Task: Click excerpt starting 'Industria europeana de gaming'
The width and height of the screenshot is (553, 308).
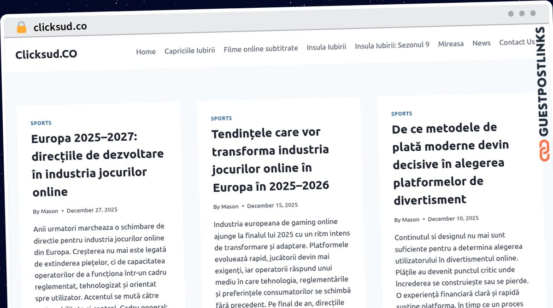Action: point(282,262)
